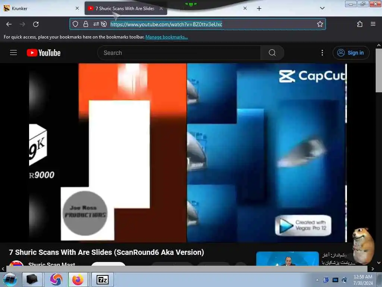
Task: Select the 7 Shuric Scans YouTube tab
Action: coord(126,8)
